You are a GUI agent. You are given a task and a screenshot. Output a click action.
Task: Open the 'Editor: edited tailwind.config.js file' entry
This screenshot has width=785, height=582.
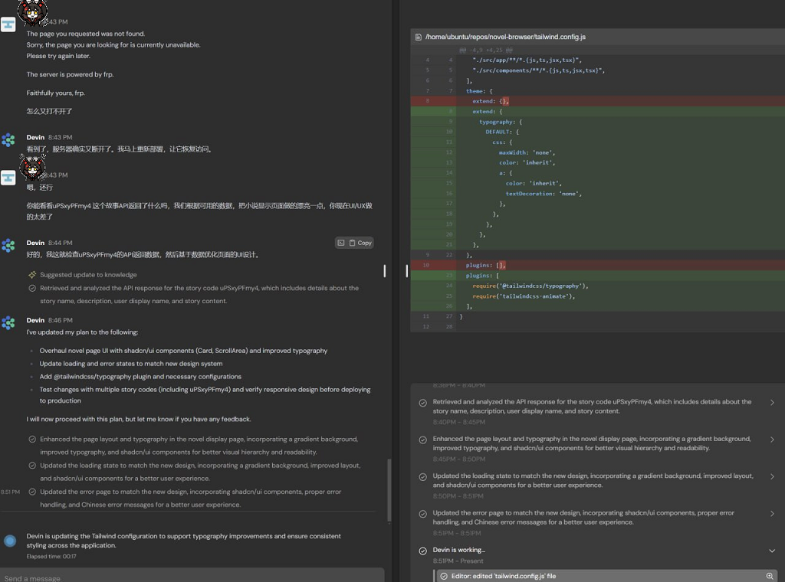606,576
